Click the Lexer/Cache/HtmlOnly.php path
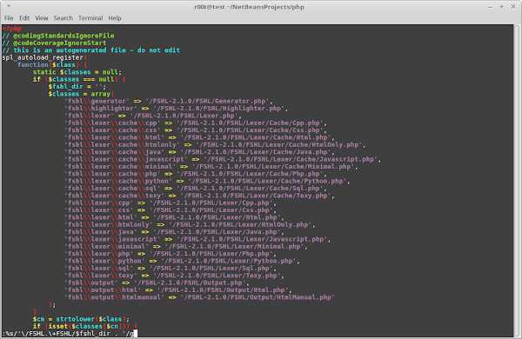522x339 pixels. click(x=278, y=145)
